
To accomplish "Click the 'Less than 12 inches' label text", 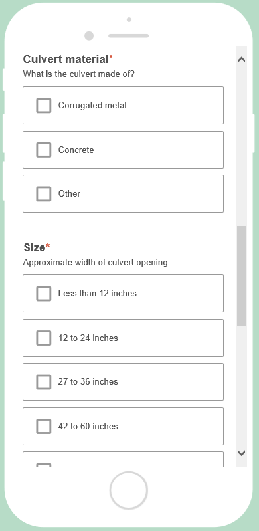I will point(98,293).
